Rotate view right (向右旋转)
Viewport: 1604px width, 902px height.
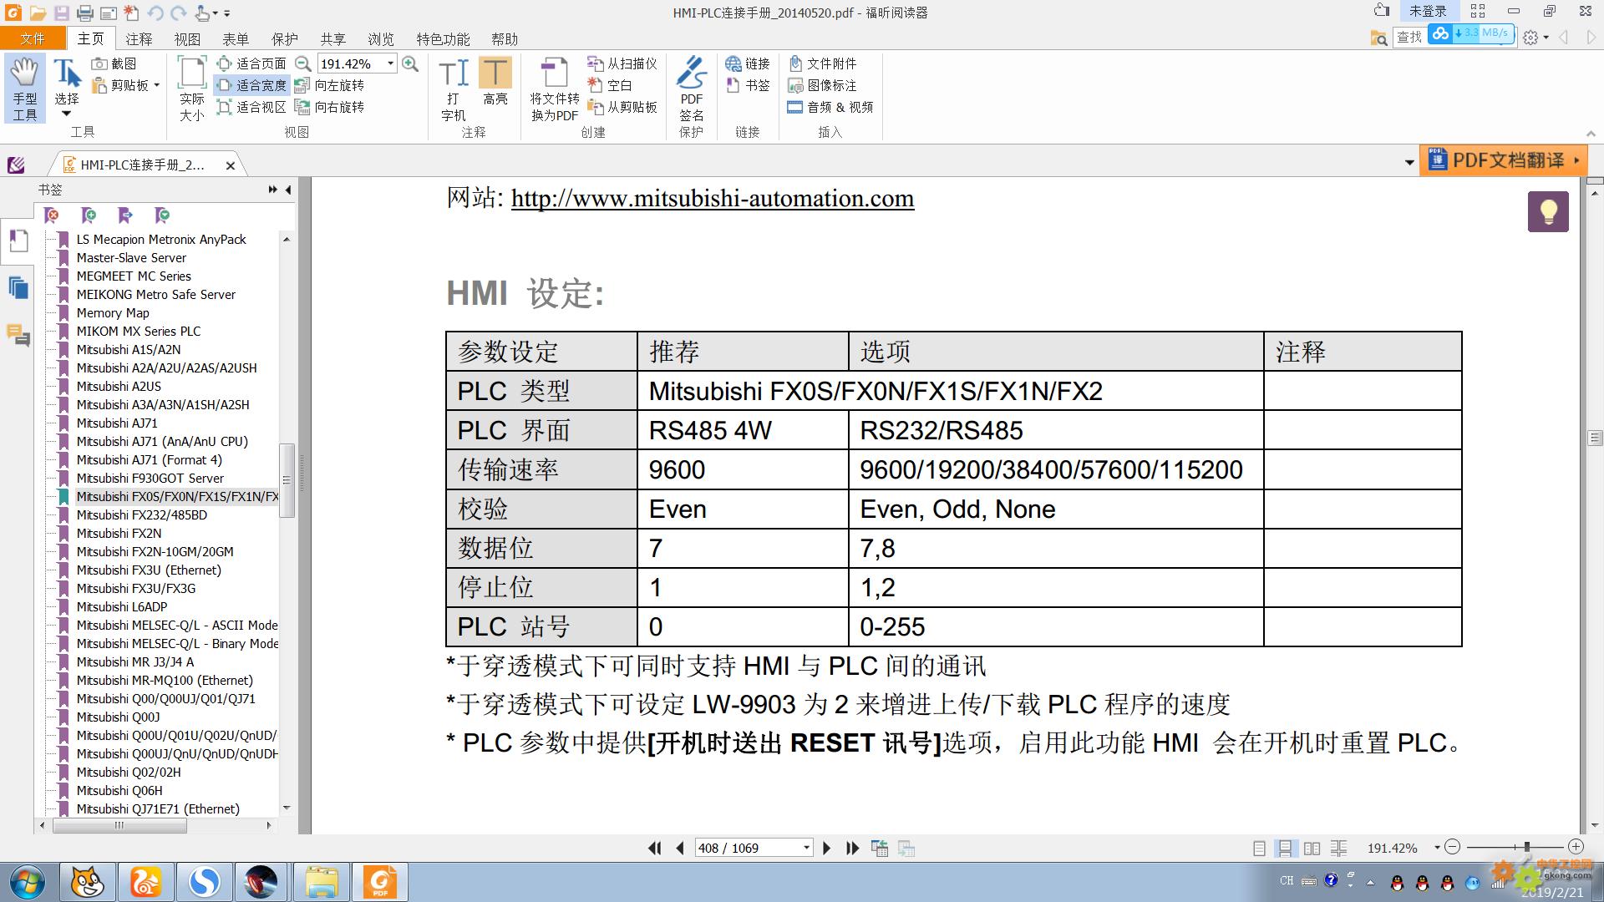tap(329, 107)
